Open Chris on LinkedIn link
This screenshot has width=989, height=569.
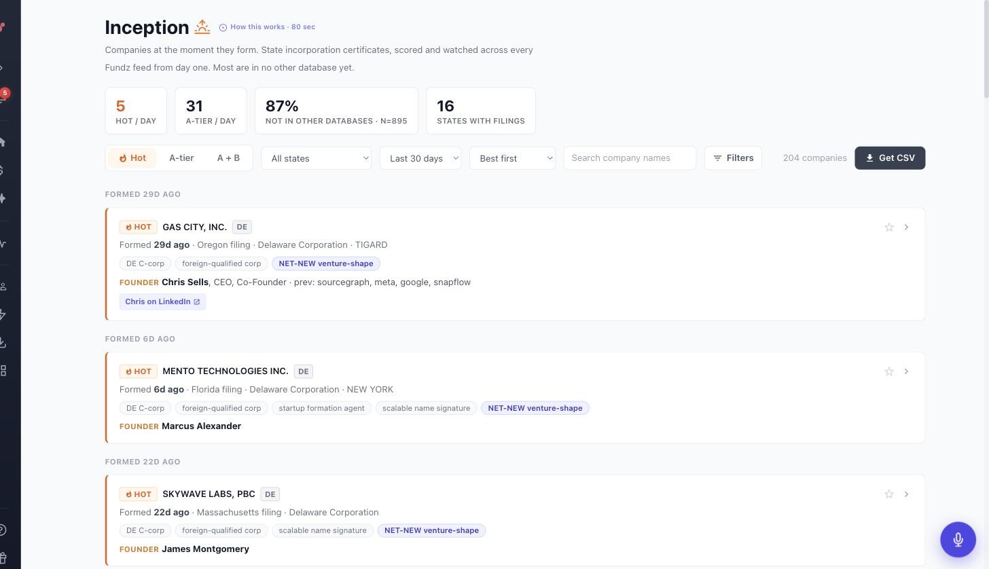tap(162, 301)
